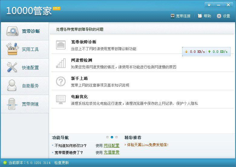Screen dimensions: 236x167
Task: Click the 电脑优化 monitor icon
Action: tap(61, 100)
